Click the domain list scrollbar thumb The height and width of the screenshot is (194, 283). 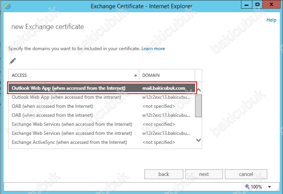pyautogui.click(x=199, y=106)
